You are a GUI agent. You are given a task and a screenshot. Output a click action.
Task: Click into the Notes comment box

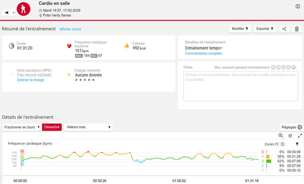point(240,86)
